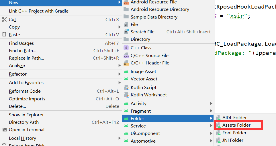Image resolution: width=276 pixels, height=146 pixels.
Task: Expand the Activity submenu arrow
Action: 211,103
